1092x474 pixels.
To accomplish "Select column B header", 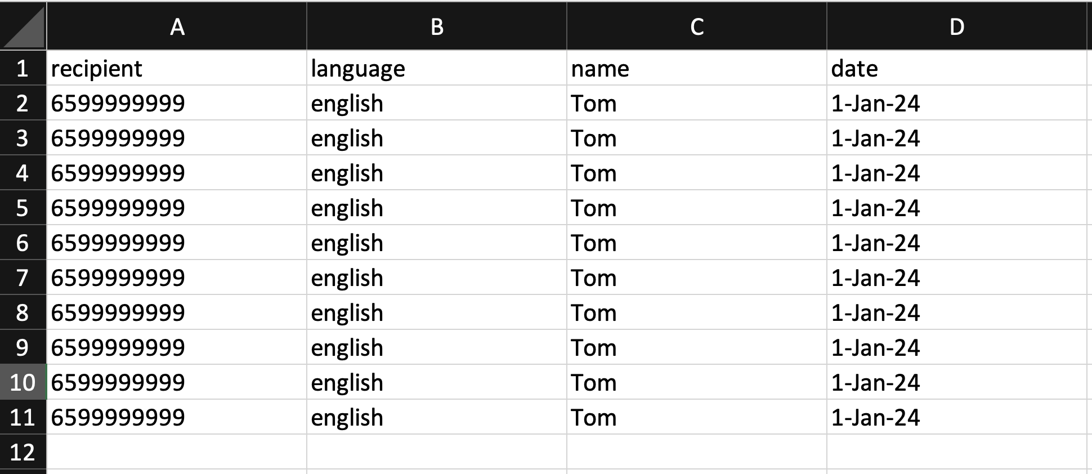I will [437, 26].
